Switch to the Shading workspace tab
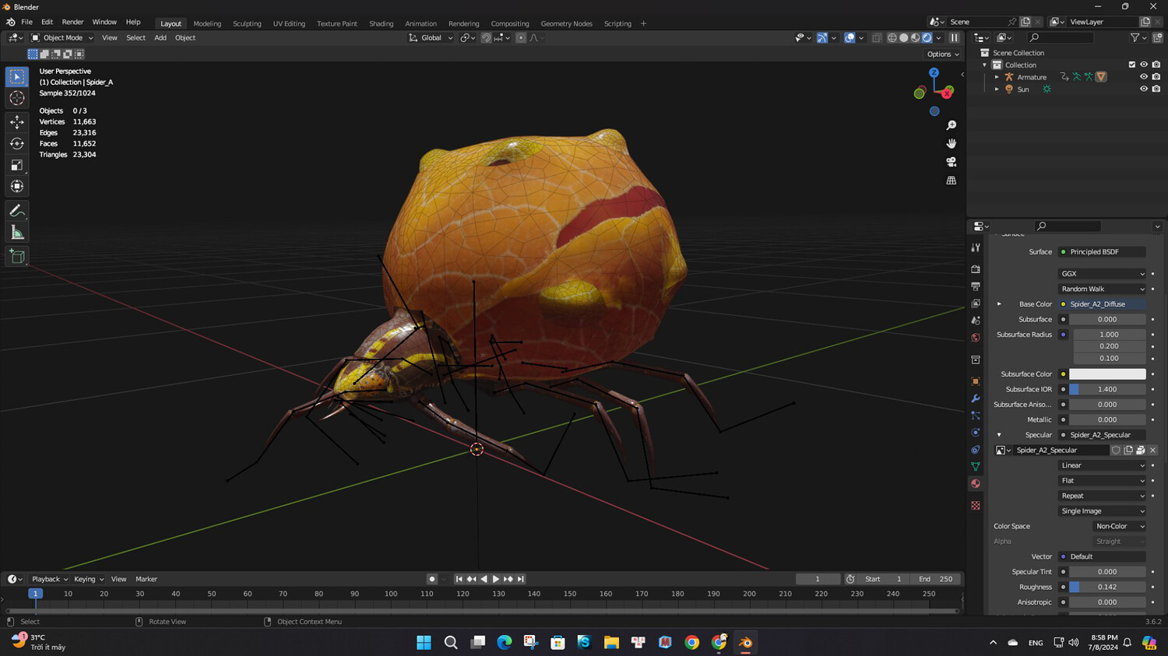This screenshot has width=1168, height=656. click(381, 23)
